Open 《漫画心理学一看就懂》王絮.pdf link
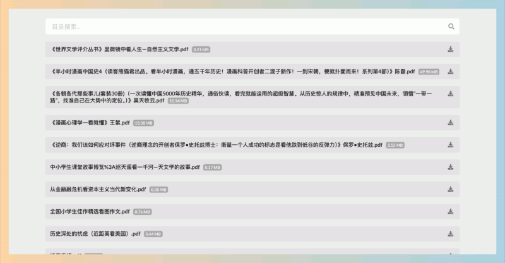Image resolution: width=505 pixels, height=263 pixels. [x=90, y=123]
